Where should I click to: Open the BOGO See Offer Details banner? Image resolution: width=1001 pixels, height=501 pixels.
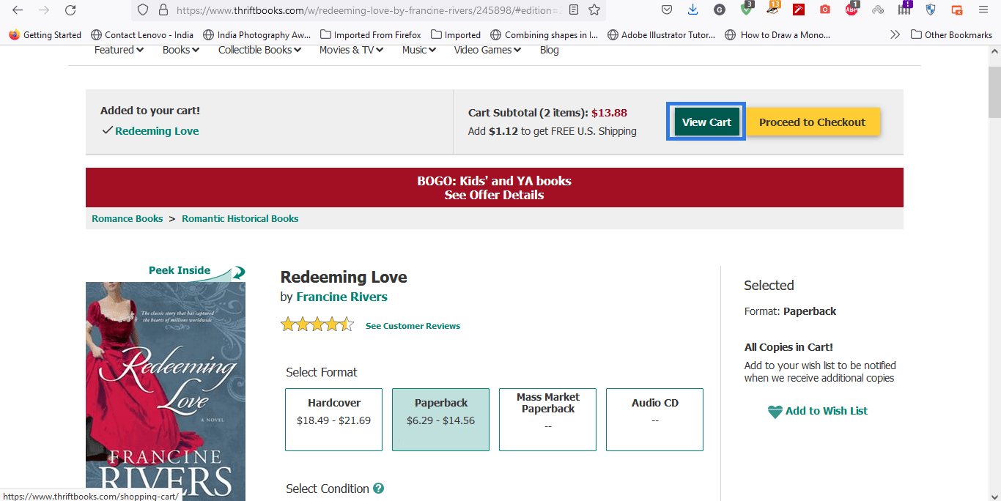pyautogui.click(x=494, y=188)
